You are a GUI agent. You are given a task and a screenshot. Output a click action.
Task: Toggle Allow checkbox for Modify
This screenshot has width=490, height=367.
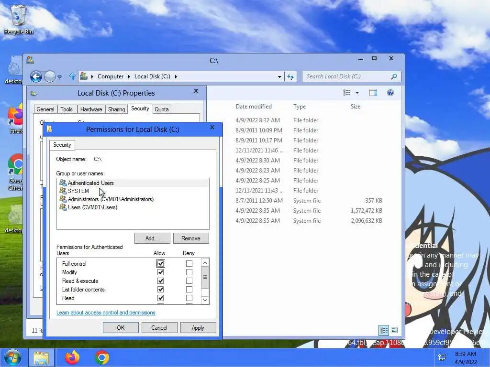click(x=161, y=272)
